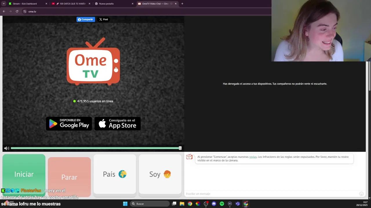The height and width of the screenshot is (208, 371).
Task: Click the X Post button
Action: pos(103,19)
